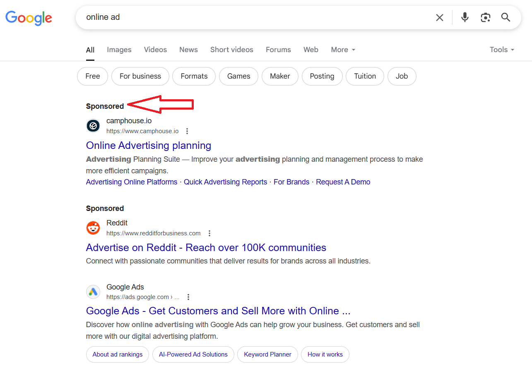Open three-dot menu beside redditforbusiness URL
Image resolution: width=532 pixels, height=371 pixels.
tap(209, 233)
